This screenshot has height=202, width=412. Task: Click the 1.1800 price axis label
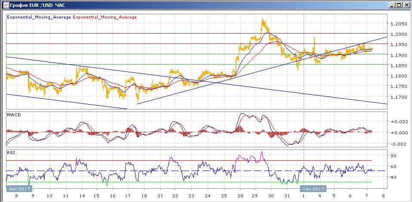(398, 76)
